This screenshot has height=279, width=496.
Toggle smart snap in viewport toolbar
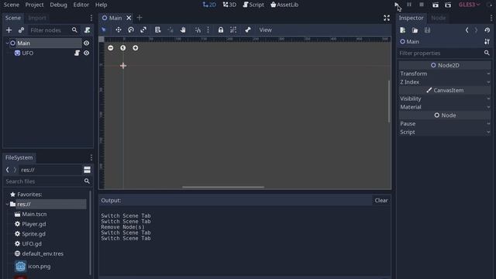coord(198,30)
